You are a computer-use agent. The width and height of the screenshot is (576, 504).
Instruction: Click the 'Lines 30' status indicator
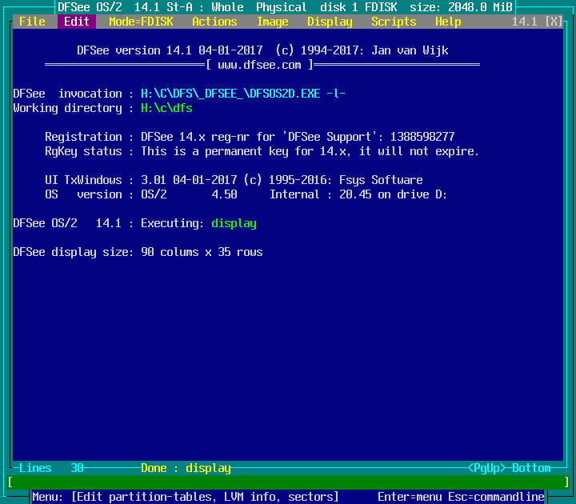pos(51,468)
